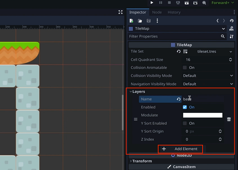Viewport: 238px width, 170px height.
Task: Adjust the Cell Quadrant Size stepper arrows
Action: click(231, 60)
